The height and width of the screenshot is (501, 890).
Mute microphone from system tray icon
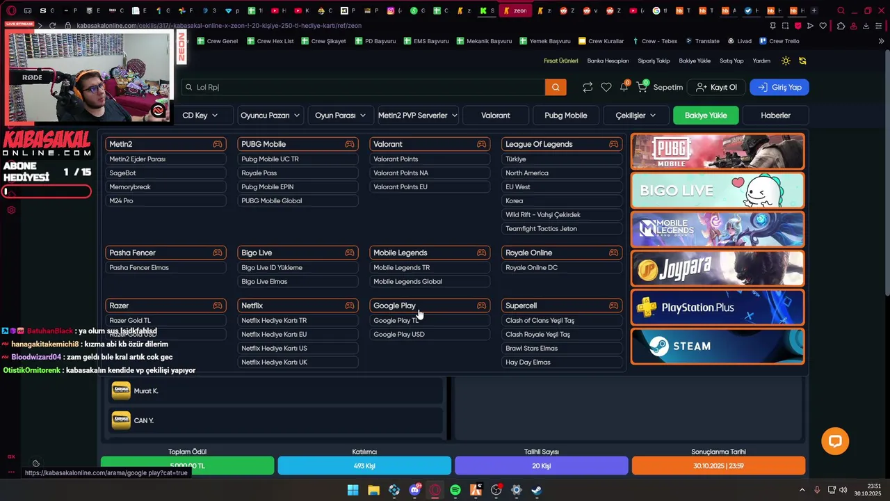click(817, 490)
